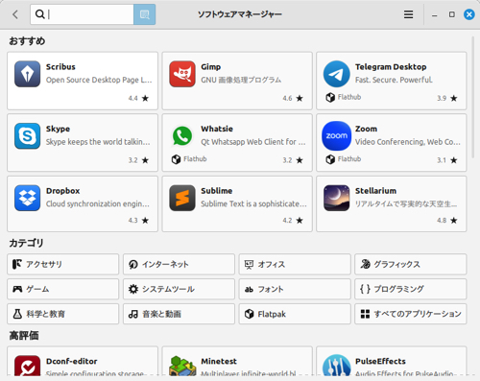Click the Dconf-editor app icon

tap(27, 367)
